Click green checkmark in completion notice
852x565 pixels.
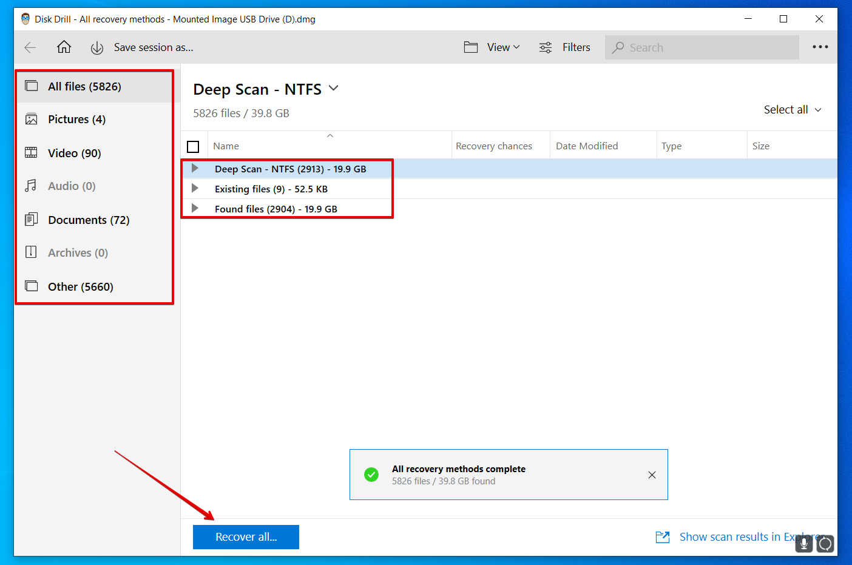pyautogui.click(x=371, y=475)
